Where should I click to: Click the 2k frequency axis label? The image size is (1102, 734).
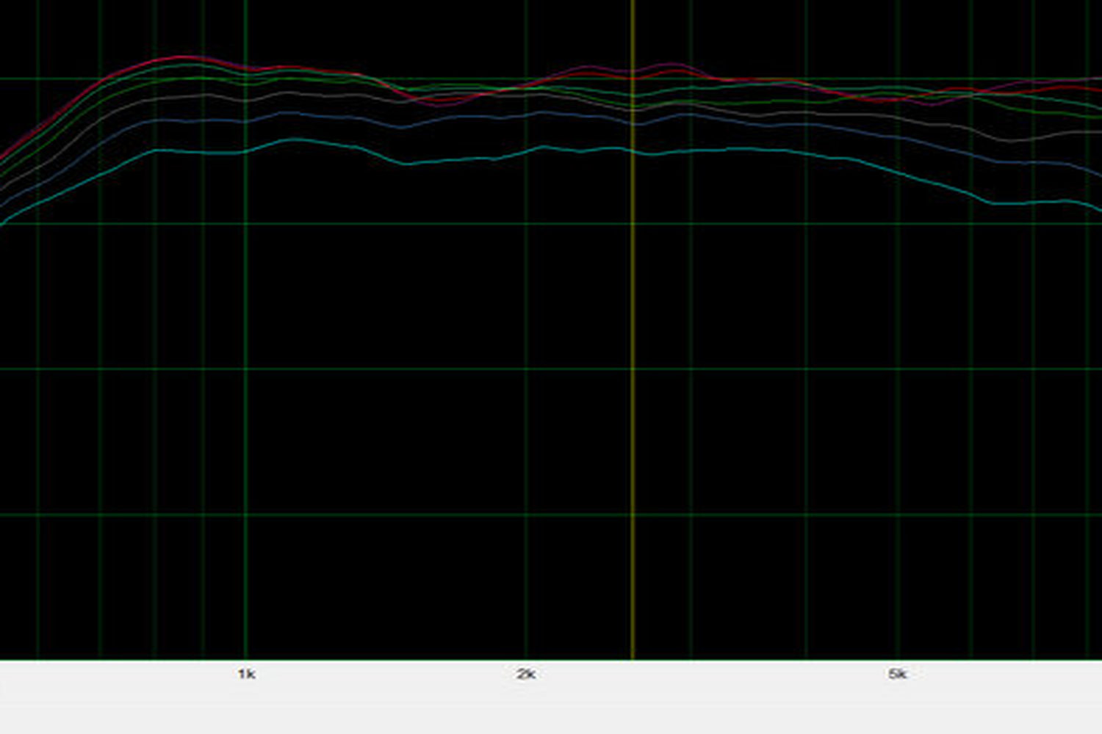tap(525, 674)
